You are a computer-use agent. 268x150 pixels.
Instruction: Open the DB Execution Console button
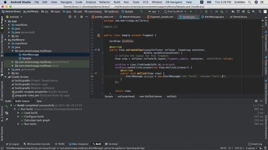click(x=36, y=144)
